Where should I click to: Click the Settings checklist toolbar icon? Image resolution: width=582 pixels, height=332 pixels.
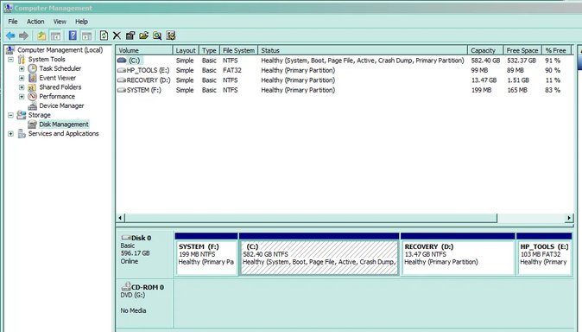pyautogui.click(x=171, y=35)
